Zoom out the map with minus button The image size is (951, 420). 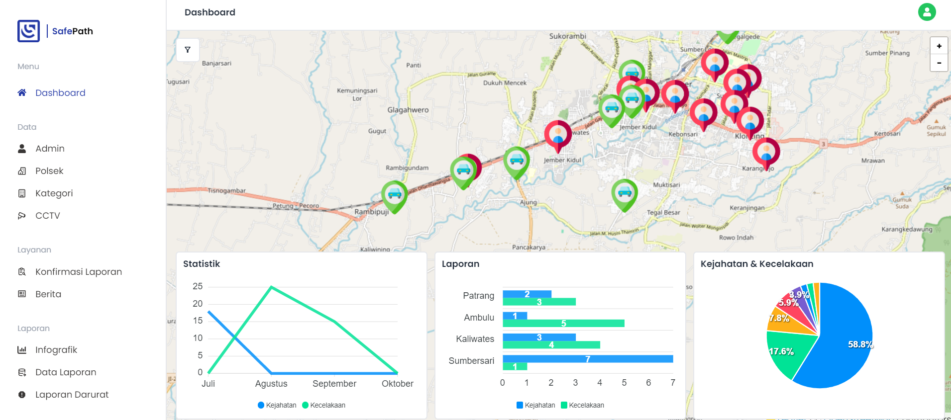coord(939,63)
